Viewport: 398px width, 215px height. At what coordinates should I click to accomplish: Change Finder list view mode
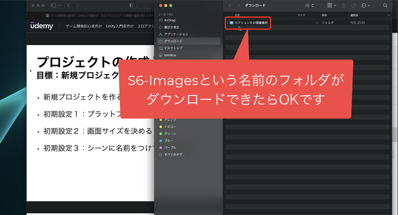pos(309,5)
